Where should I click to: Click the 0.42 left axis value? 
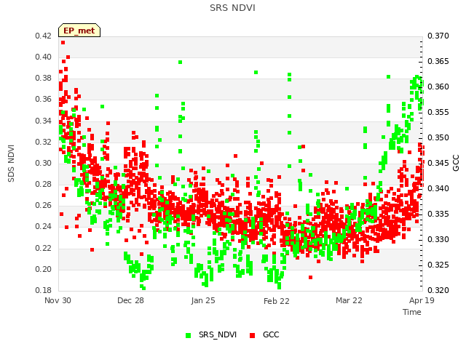coord(43,36)
